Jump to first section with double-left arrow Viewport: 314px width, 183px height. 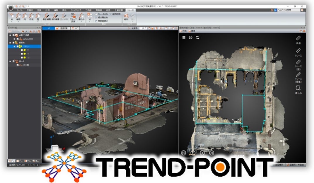tap(183, 153)
